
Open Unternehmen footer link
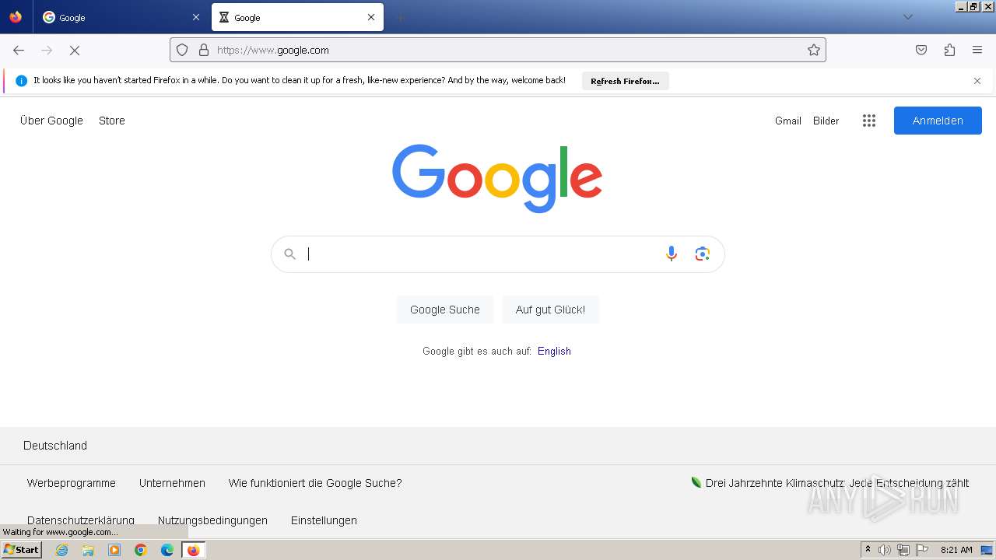(x=172, y=483)
